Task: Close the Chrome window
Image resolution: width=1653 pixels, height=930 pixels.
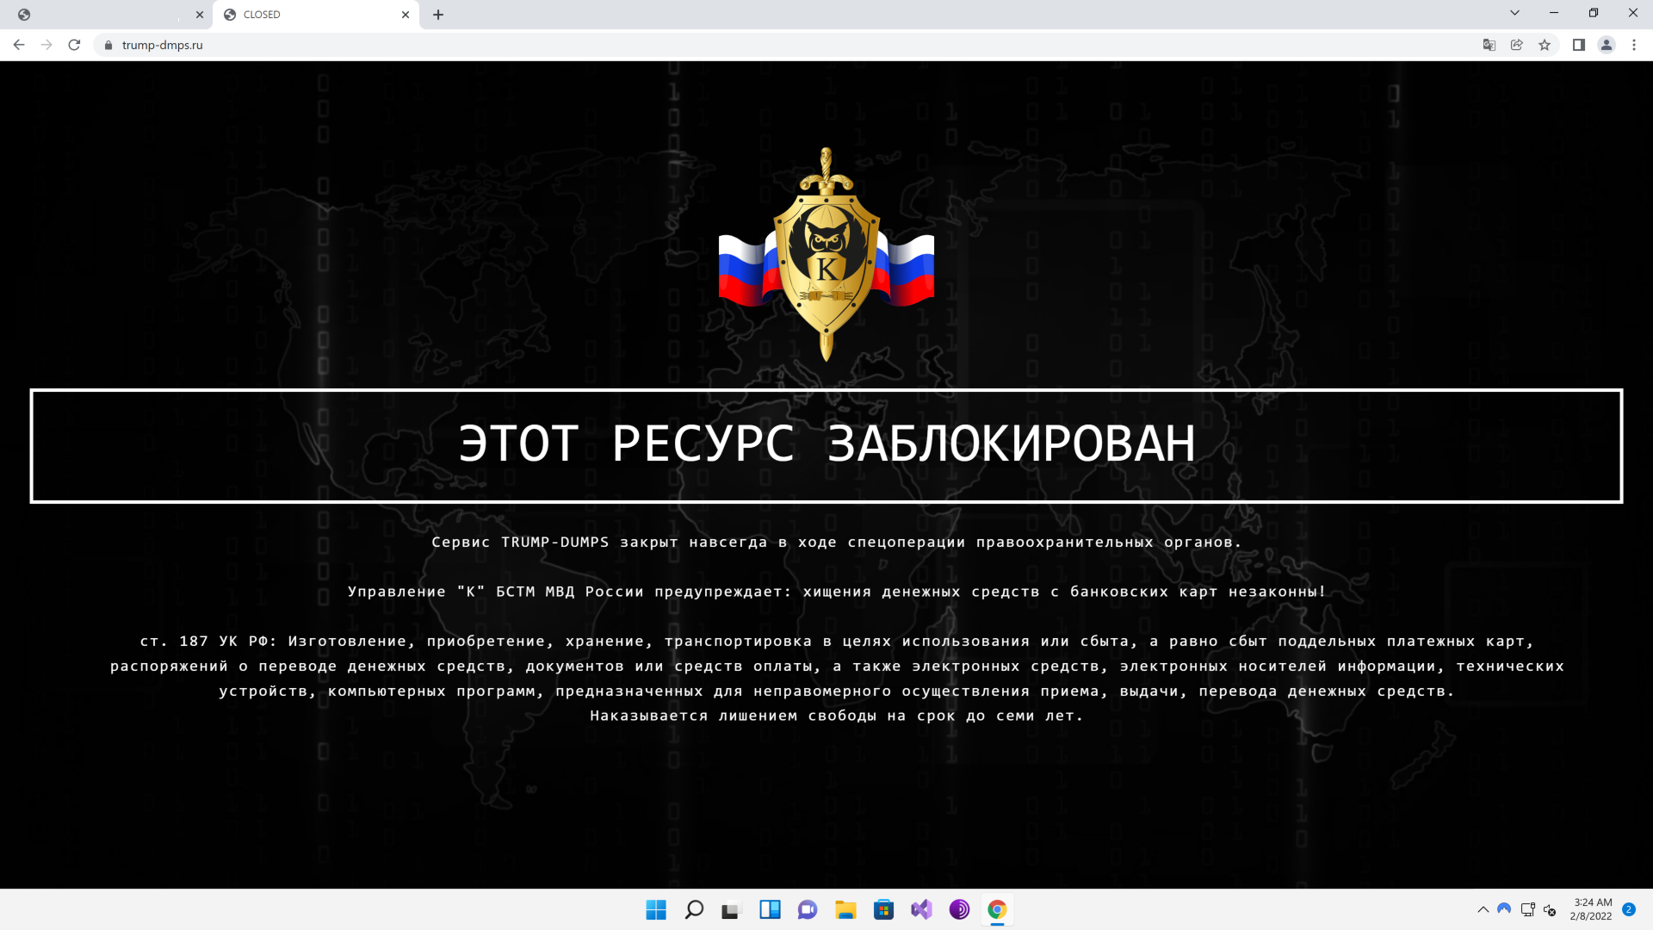Action: coord(1633,13)
